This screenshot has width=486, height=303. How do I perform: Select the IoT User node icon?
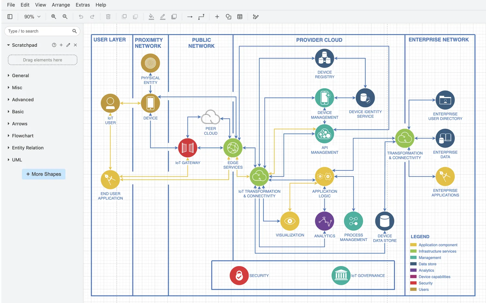click(110, 103)
